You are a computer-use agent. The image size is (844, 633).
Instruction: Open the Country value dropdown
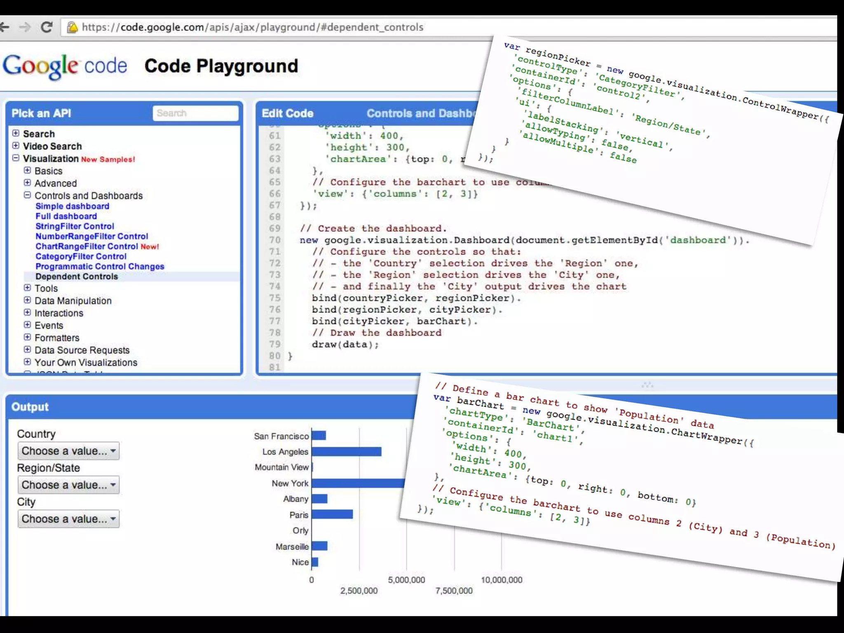pos(68,451)
